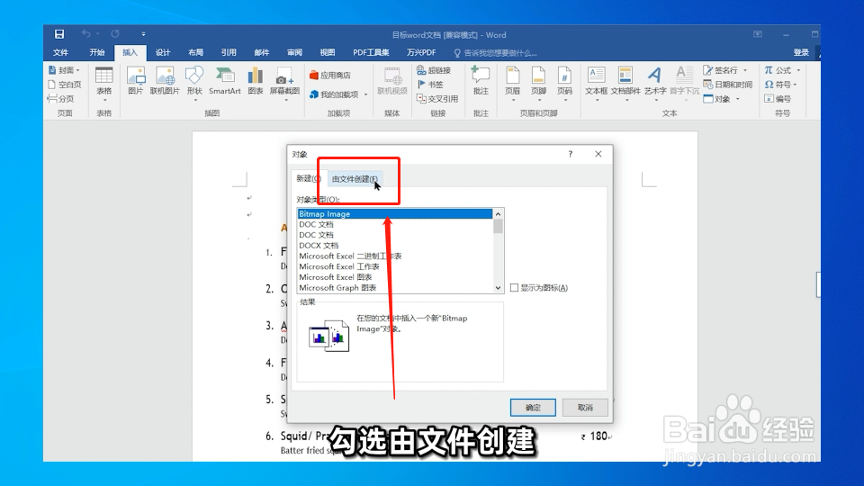Switch to the 邮件 ribbon tab
864x486 pixels.
[x=262, y=52]
